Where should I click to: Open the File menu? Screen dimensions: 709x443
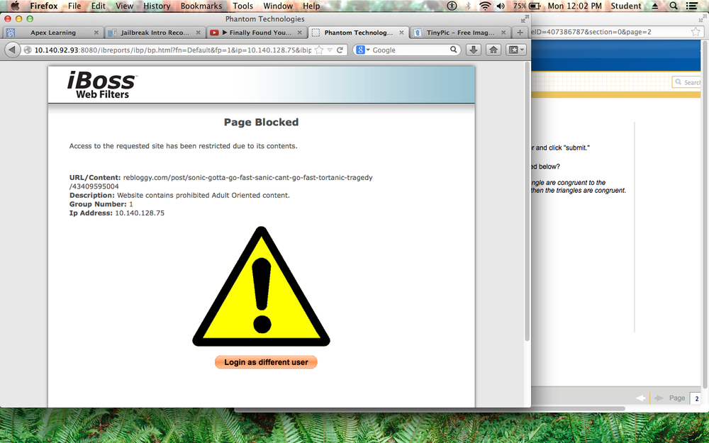[x=74, y=6]
